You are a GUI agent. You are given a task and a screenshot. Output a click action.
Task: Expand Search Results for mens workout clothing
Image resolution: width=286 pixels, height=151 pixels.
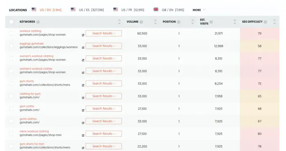pos(104,133)
